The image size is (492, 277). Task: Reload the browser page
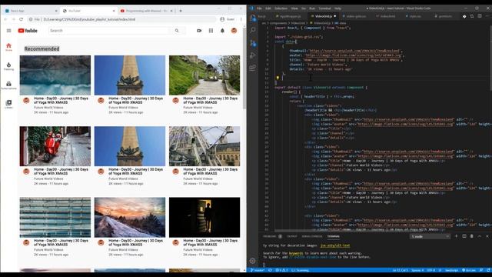[21, 19]
